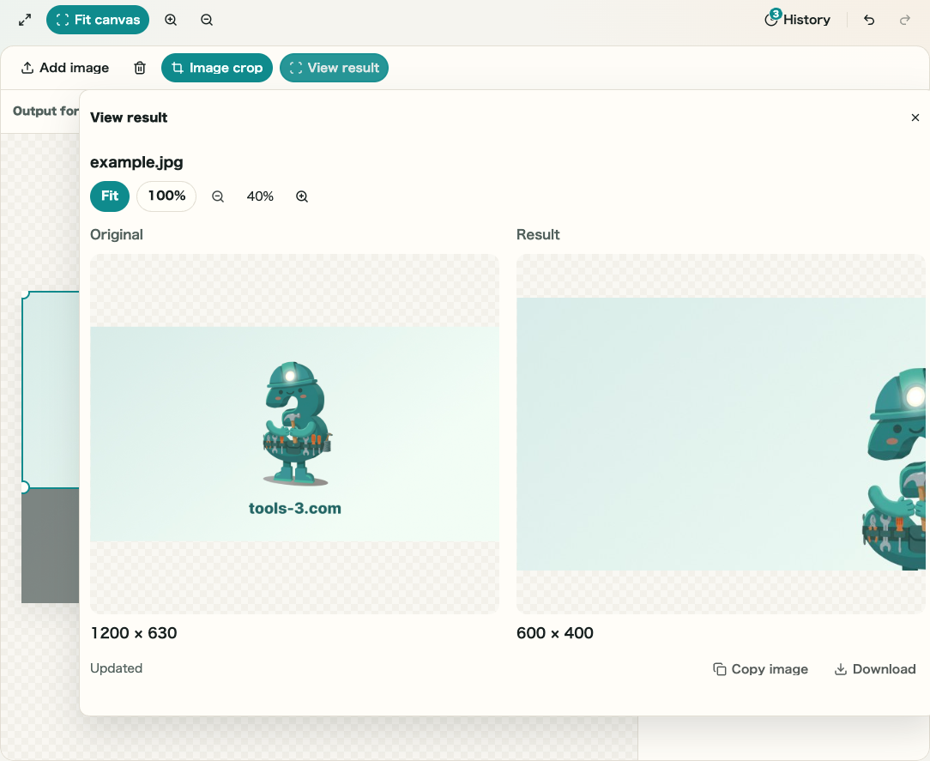This screenshot has height=761, width=930.
Task: Click the cropped Result preview thumbnail
Action: tap(721, 434)
